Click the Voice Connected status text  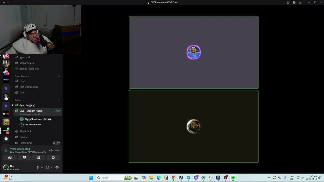pyautogui.click(x=20, y=149)
